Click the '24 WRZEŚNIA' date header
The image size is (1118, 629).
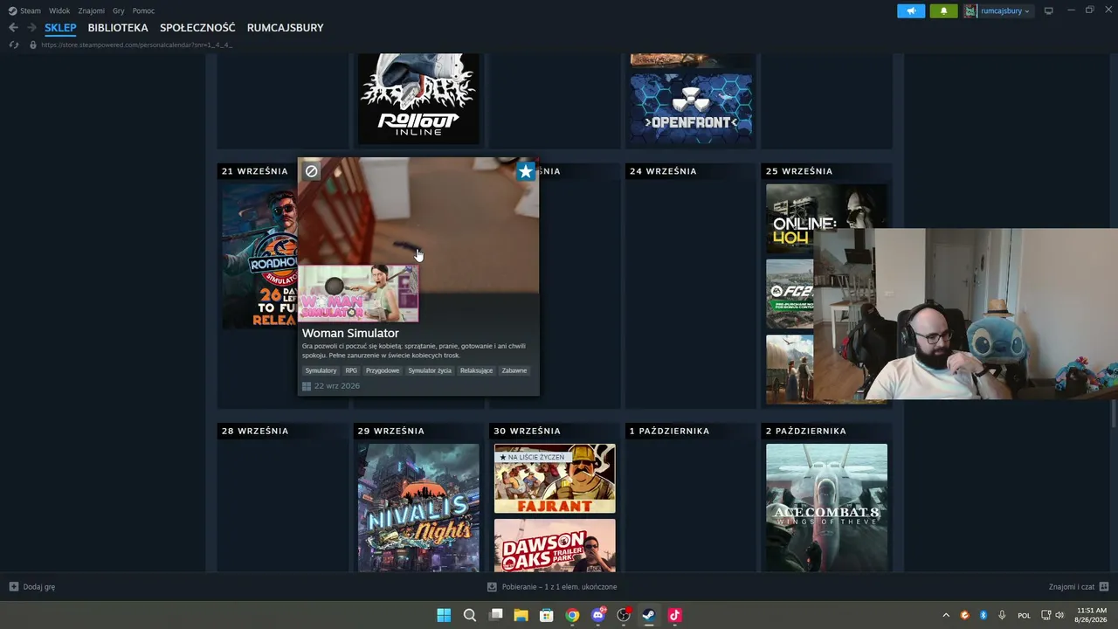point(663,171)
